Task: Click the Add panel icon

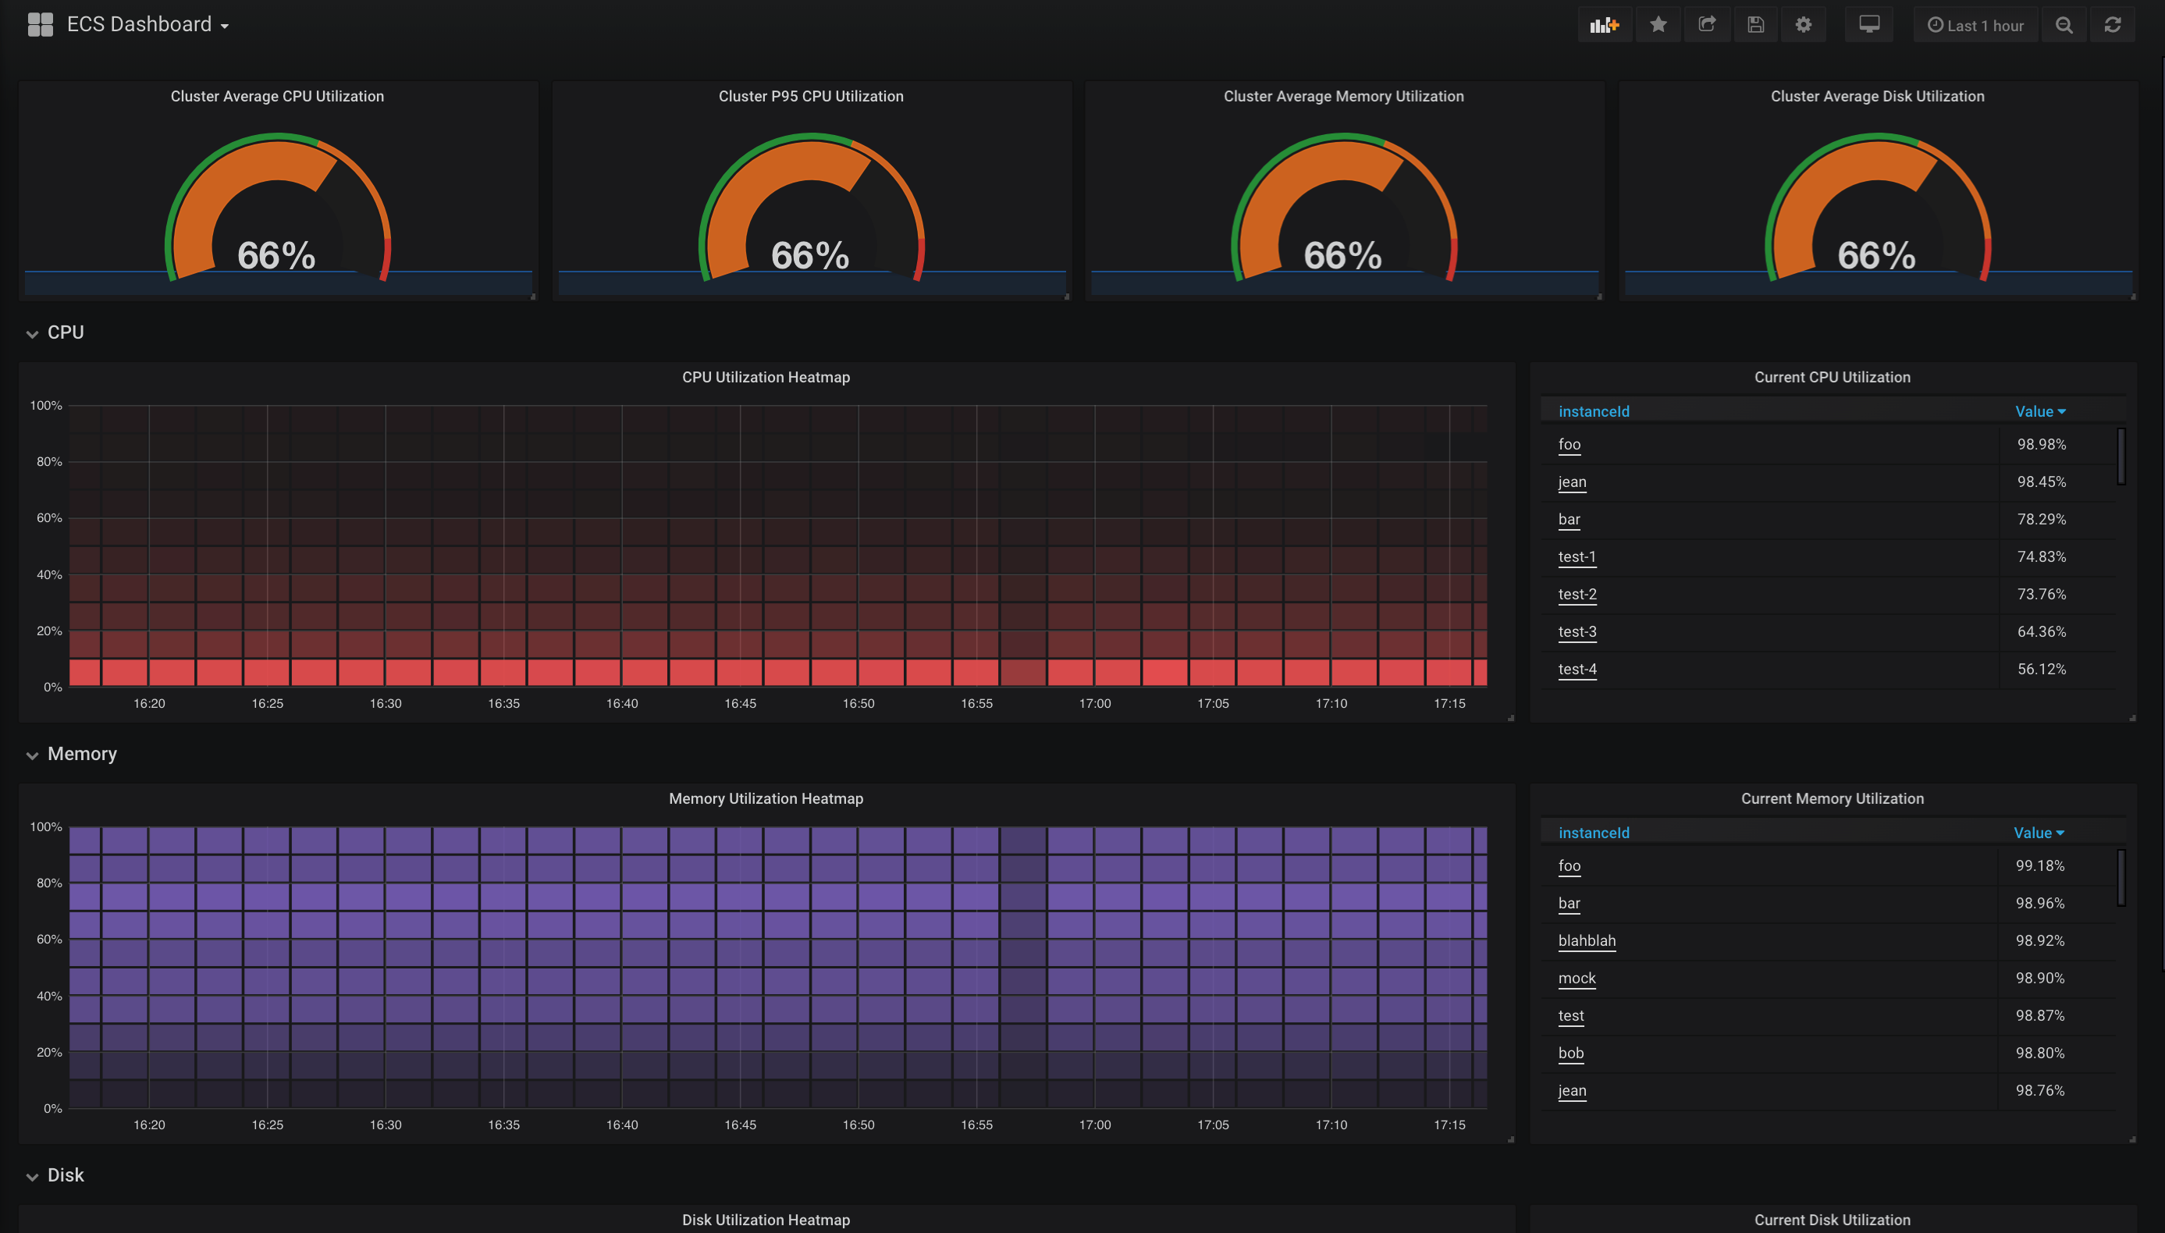Action: pos(1604,26)
